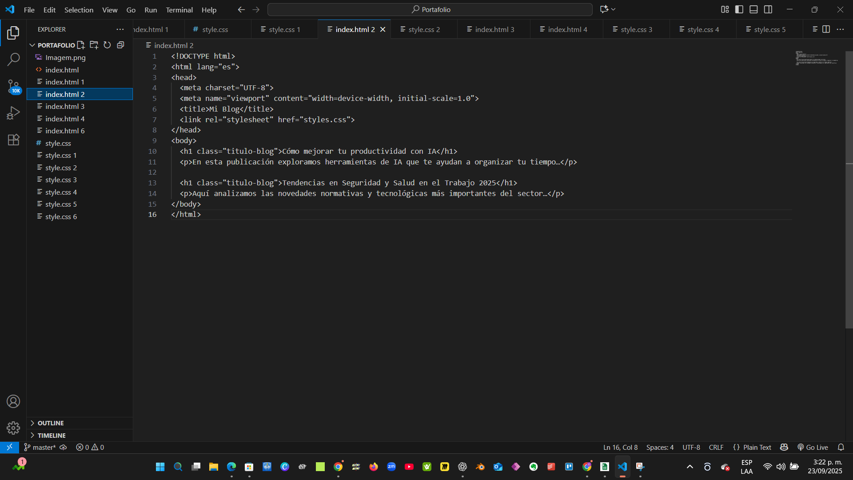The image size is (853, 480).
Task: Open the Accounts menu icon
Action: [13, 401]
